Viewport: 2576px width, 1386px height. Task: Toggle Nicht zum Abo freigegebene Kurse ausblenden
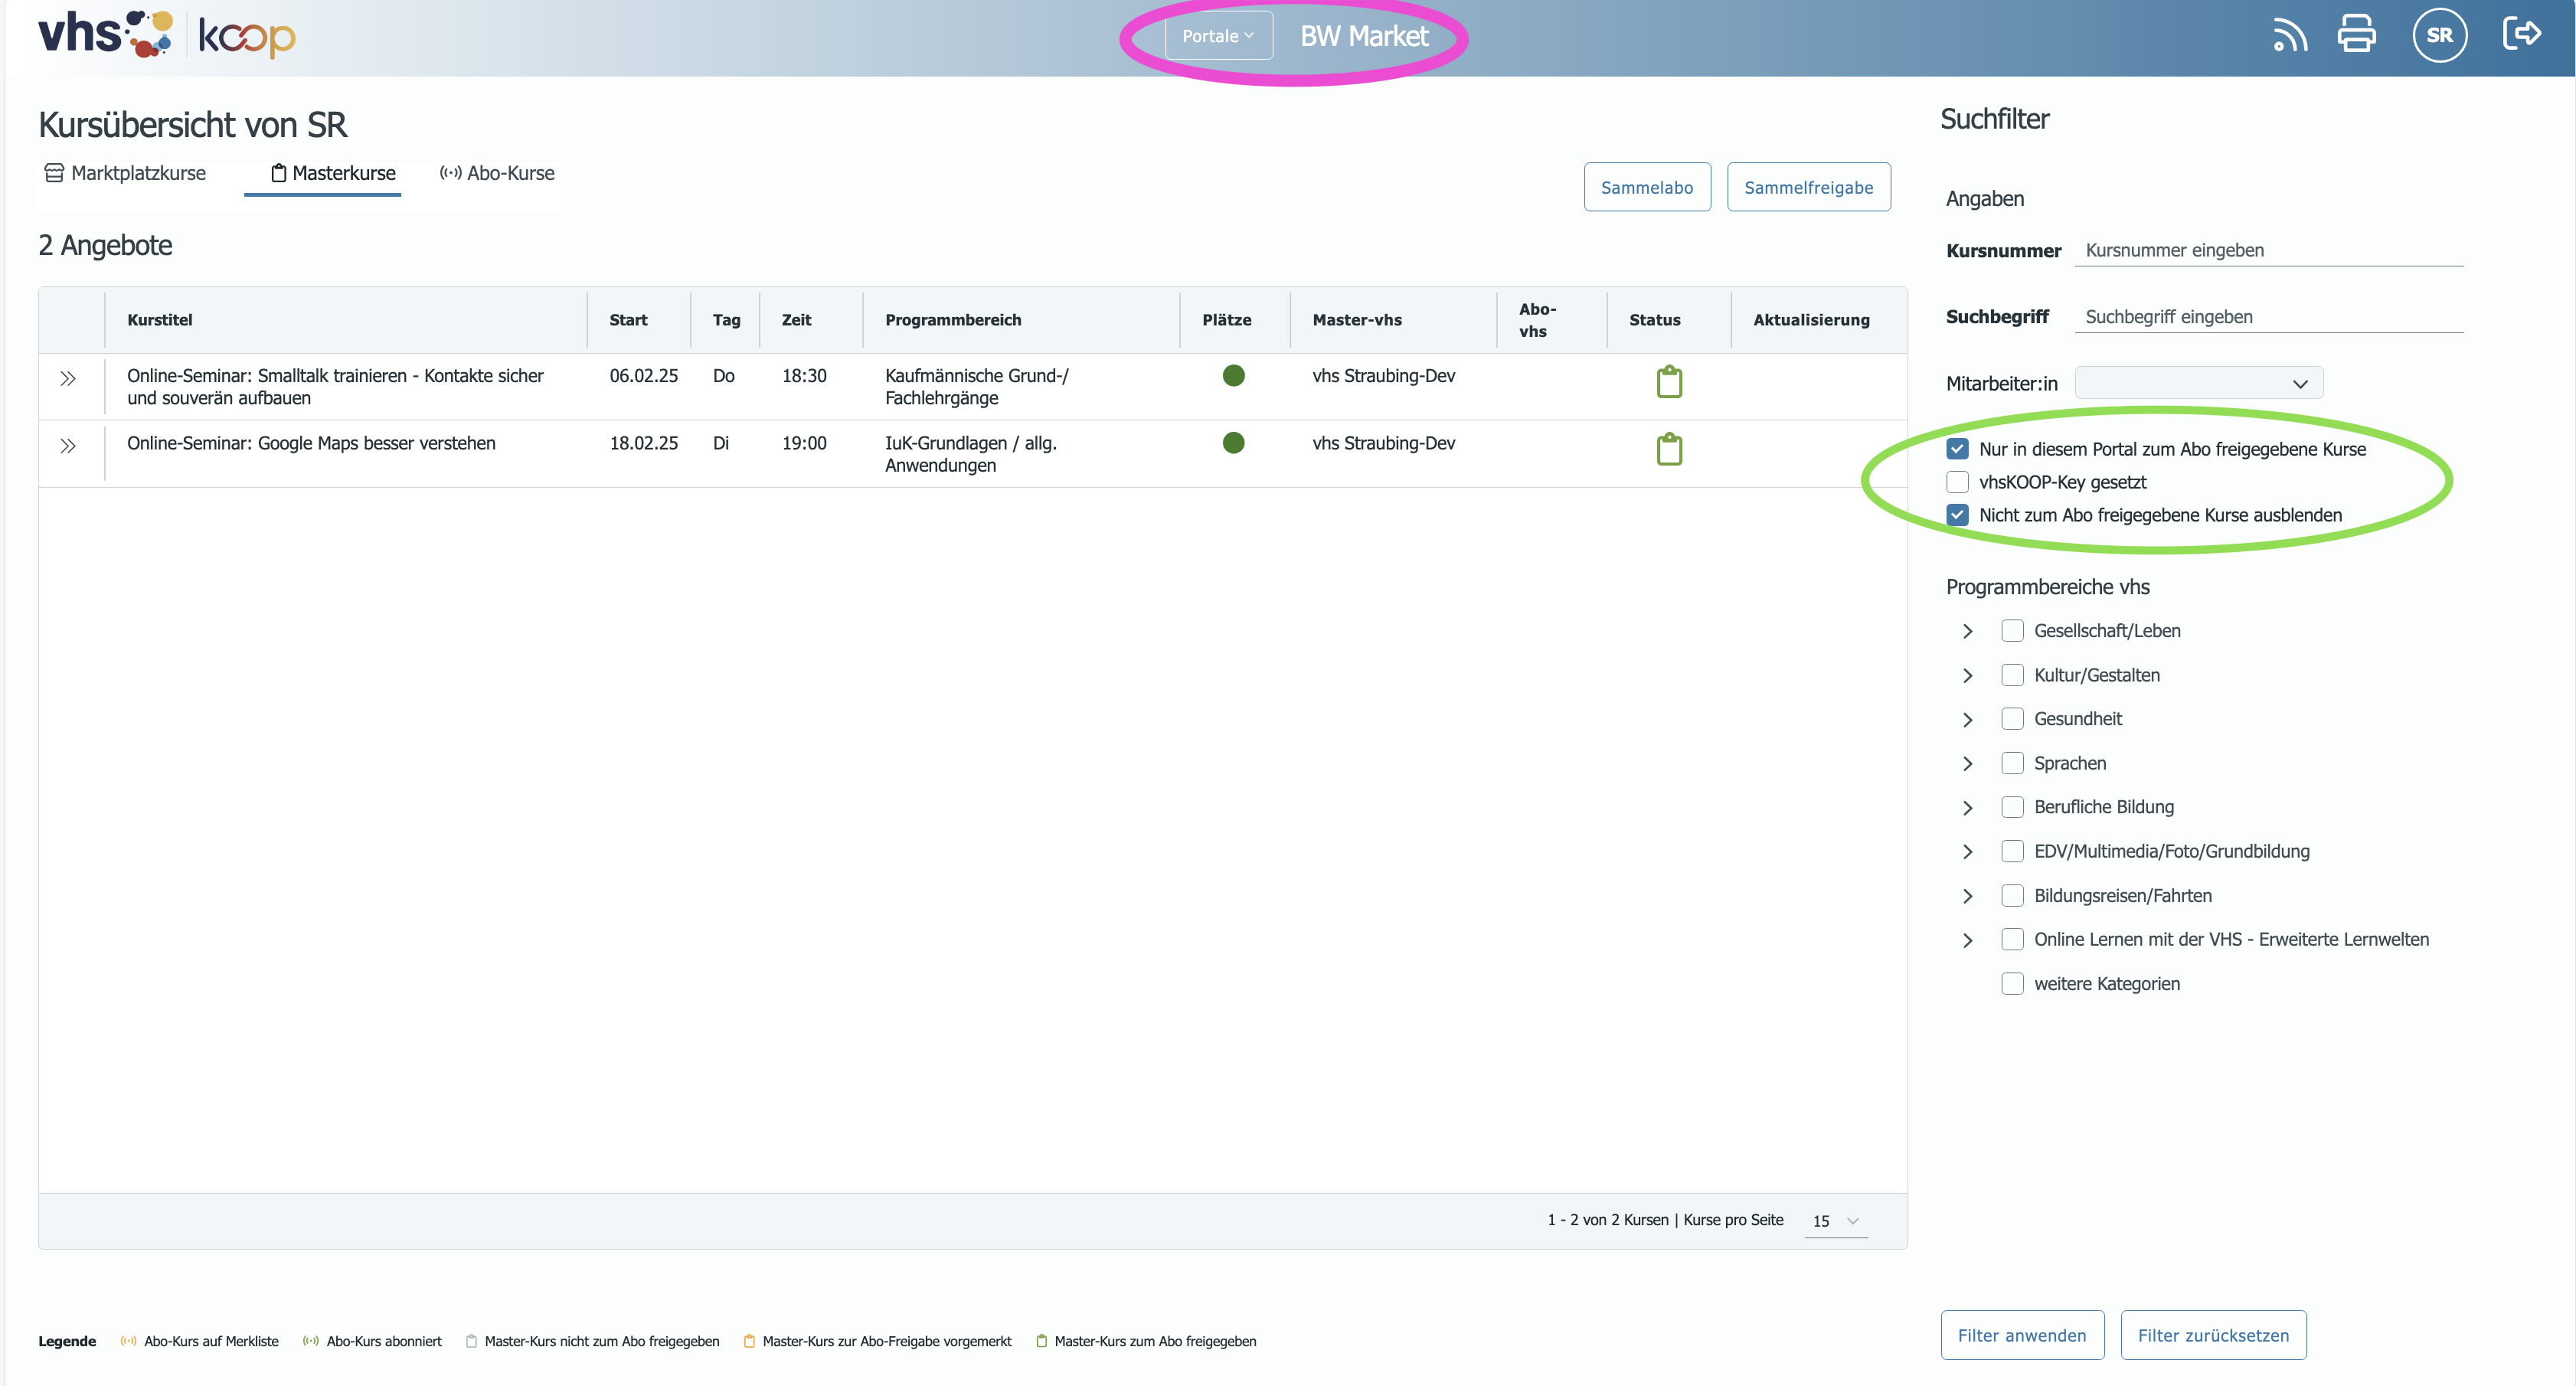tap(1957, 515)
